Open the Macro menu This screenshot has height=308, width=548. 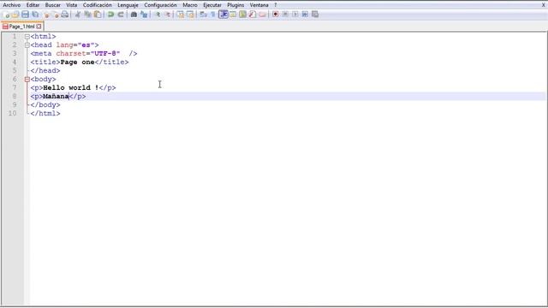click(190, 5)
